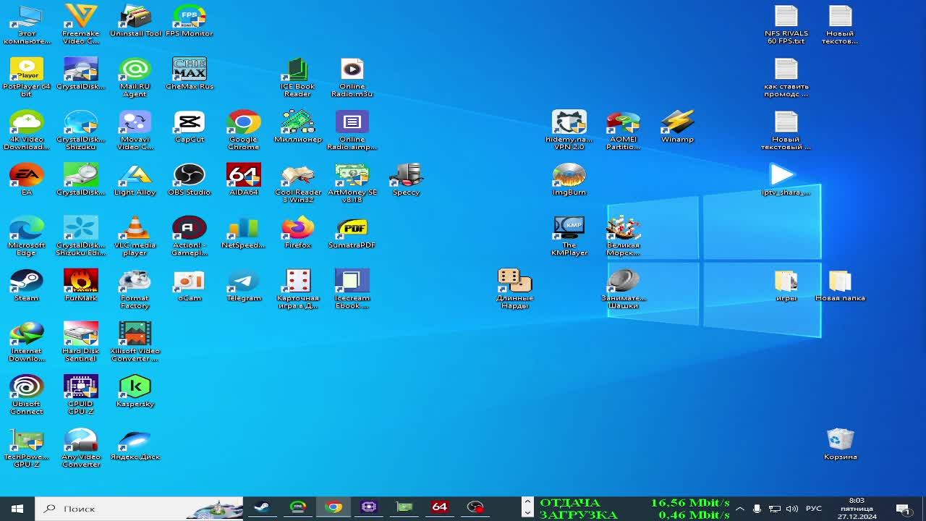926x521 pixels.
Task: Select the Online Radio.m3u file
Action: (352, 77)
